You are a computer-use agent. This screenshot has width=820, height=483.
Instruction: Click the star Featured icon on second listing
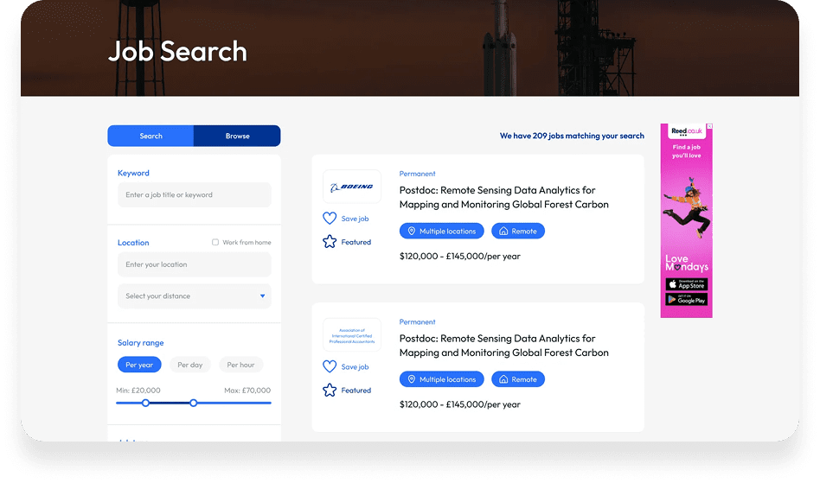(x=330, y=391)
